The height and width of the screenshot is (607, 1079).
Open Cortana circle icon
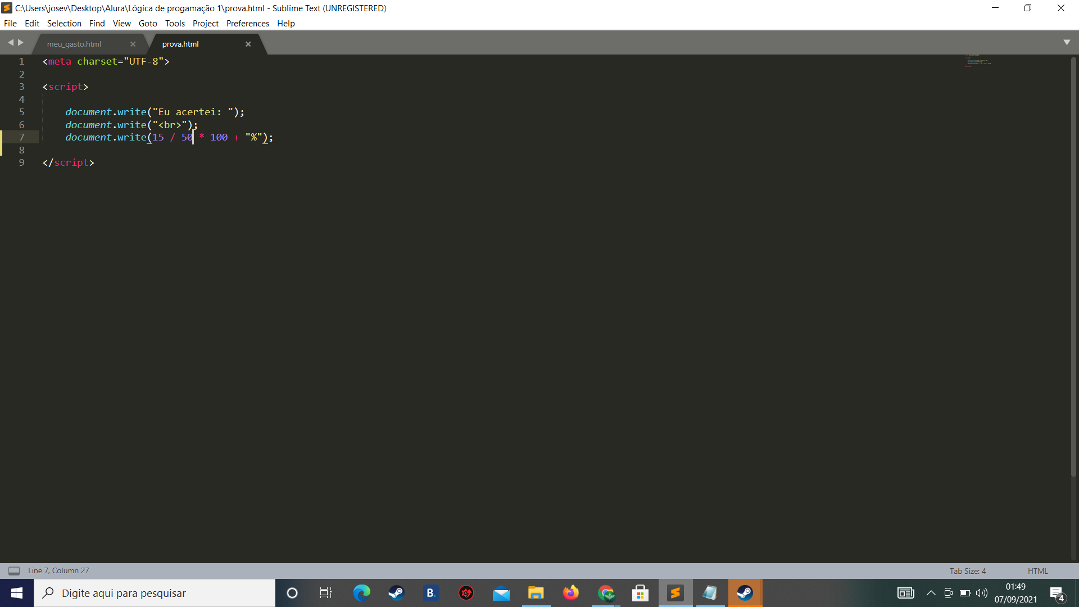(x=292, y=593)
